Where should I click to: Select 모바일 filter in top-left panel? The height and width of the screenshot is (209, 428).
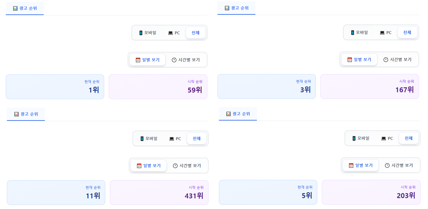tap(148, 33)
